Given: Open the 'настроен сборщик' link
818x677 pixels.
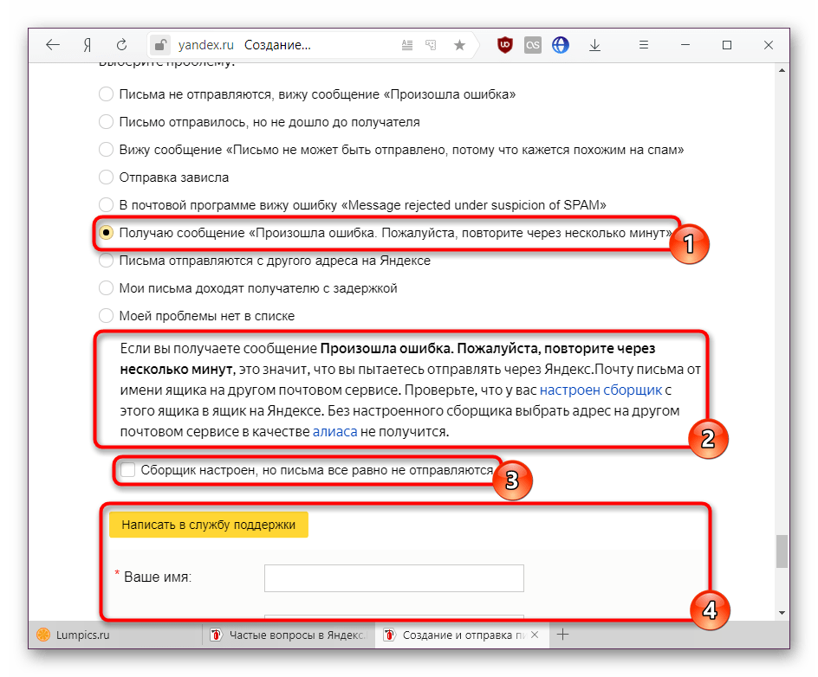Looking at the screenshot, I should (x=601, y=390).
